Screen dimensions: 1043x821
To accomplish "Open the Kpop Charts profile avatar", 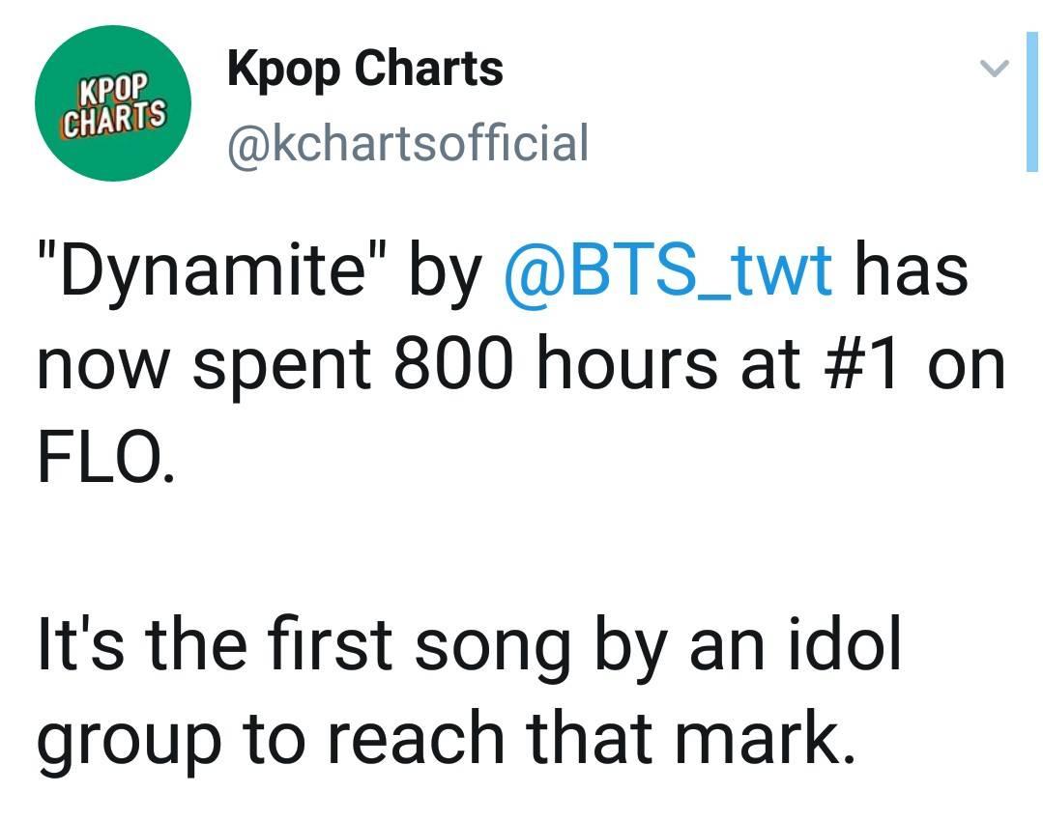I will (113, 103).
